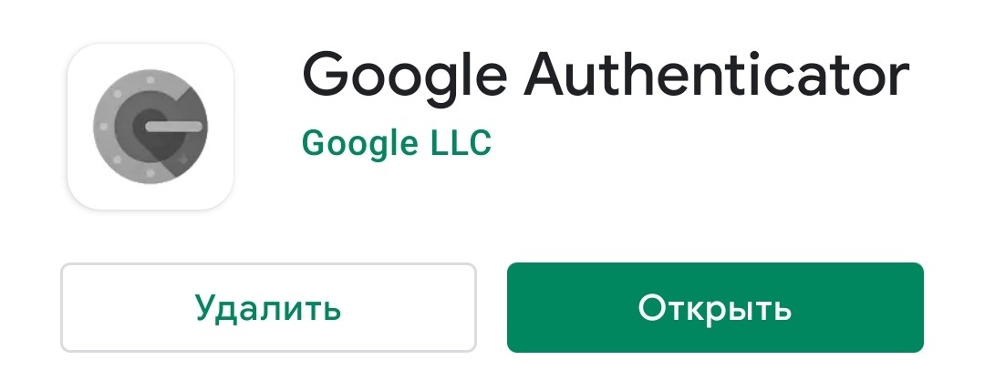Image resolution: width=985 pixels, height=391 pixels.
Task: Click the rounded white app icon tile
Action: pos(150,126)
